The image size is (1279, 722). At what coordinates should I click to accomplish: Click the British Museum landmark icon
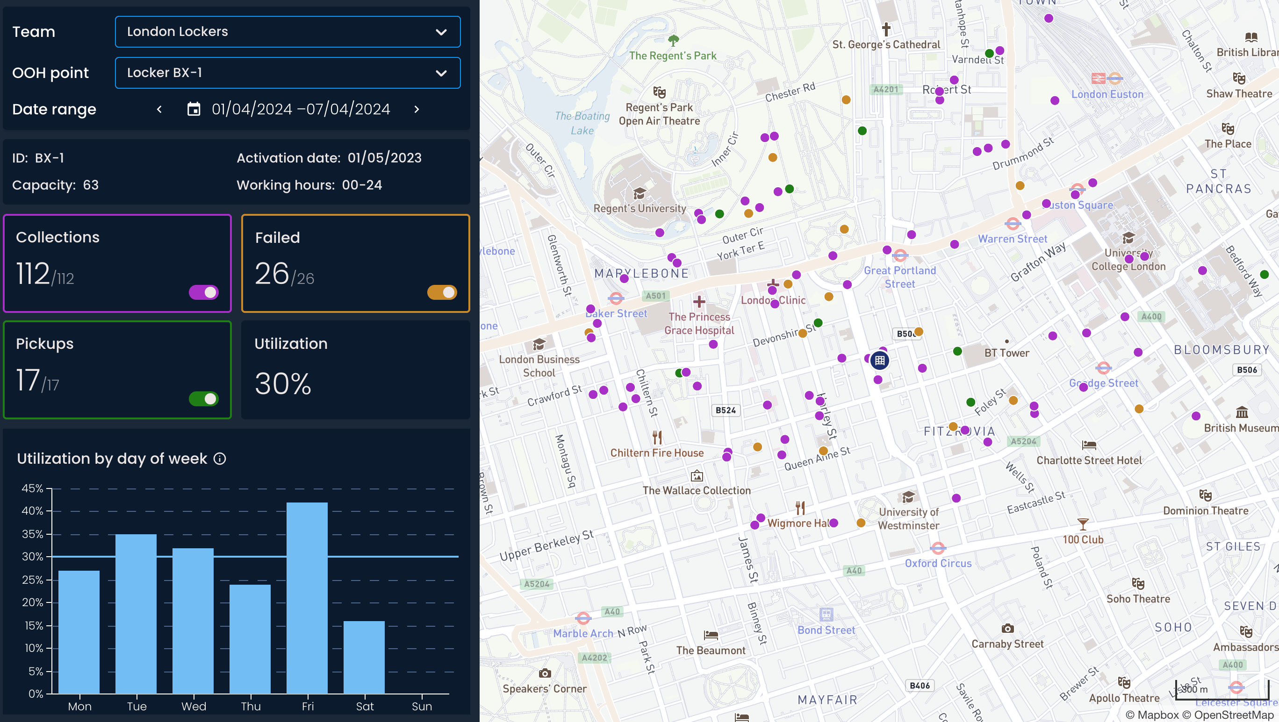pos(1242,412)
